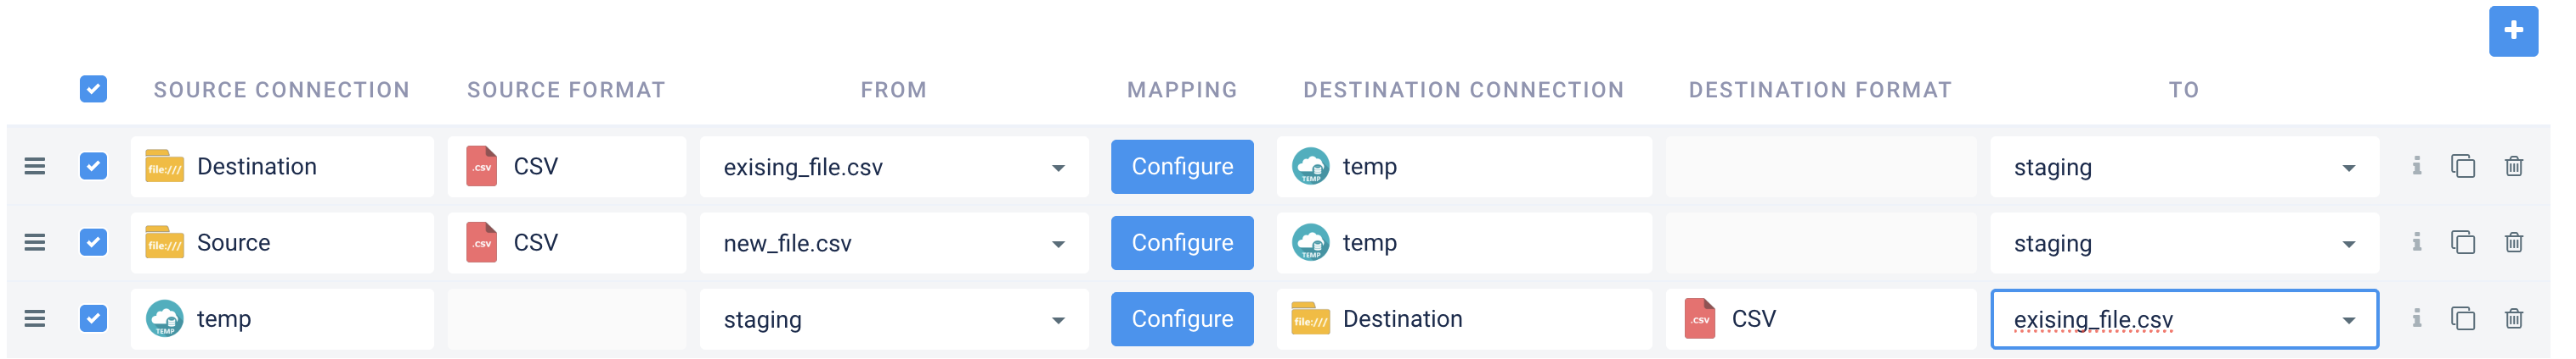Copy the new_file.csv transformation row
The image size is (2576, 359).
pyautogui.click(x=2462, y=242)
